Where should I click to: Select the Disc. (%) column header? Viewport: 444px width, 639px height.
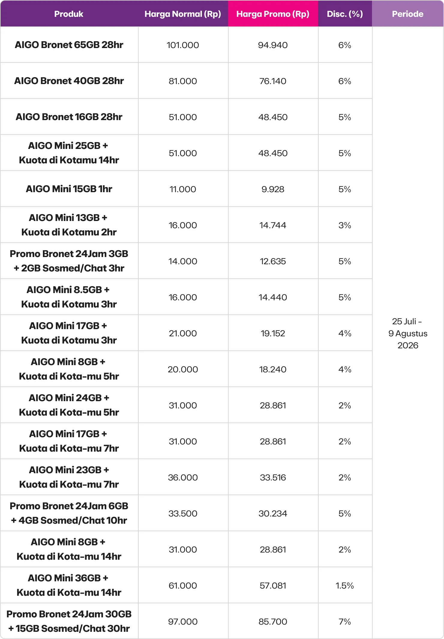coord(345,14)
